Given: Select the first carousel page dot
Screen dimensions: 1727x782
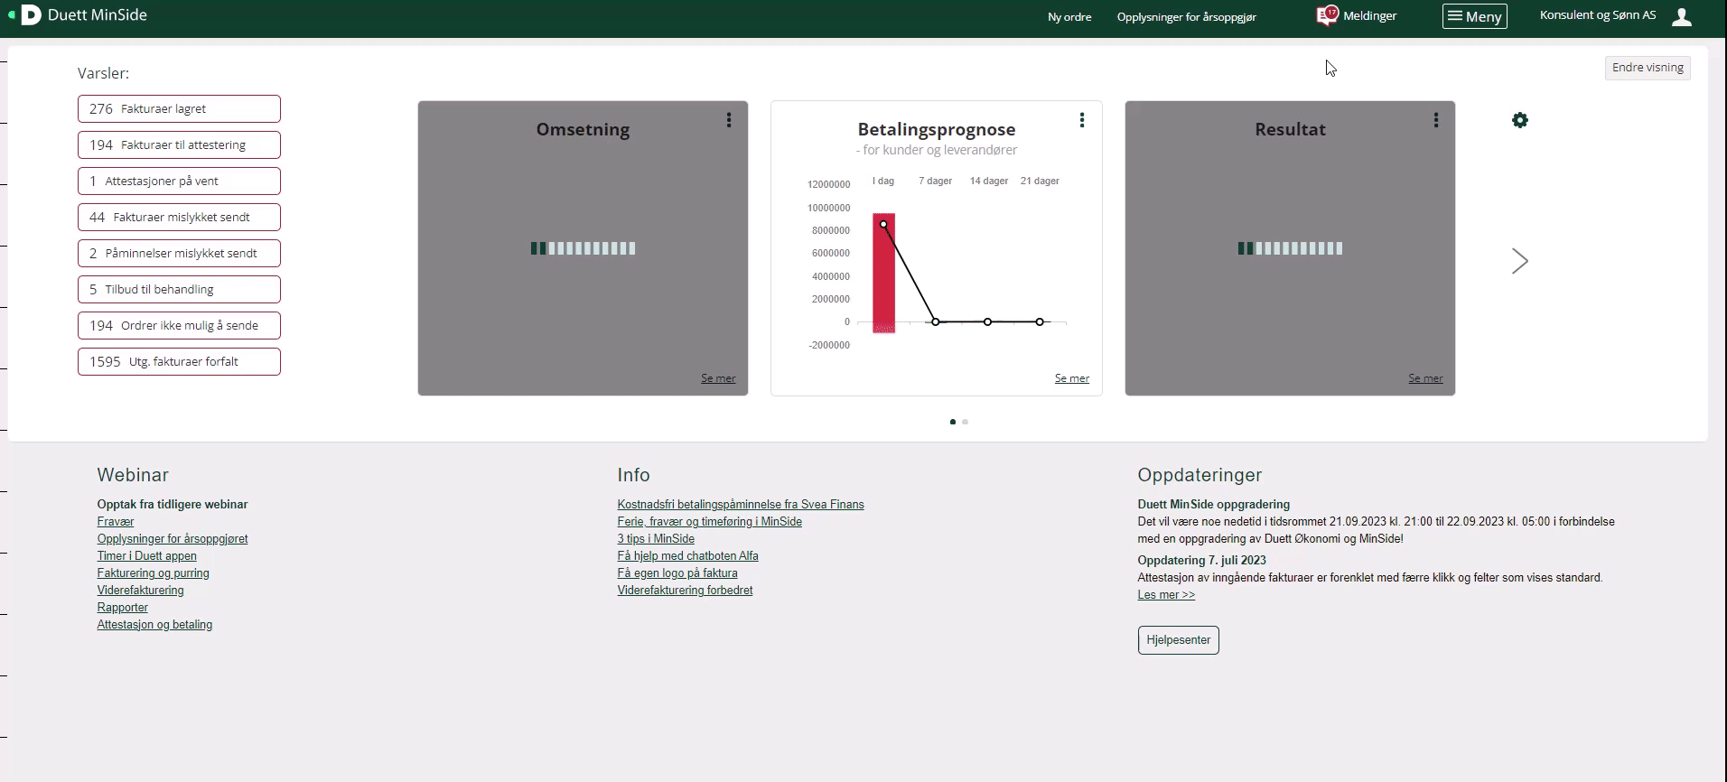Looking at the screenshot, I should [x=953, y=422].
